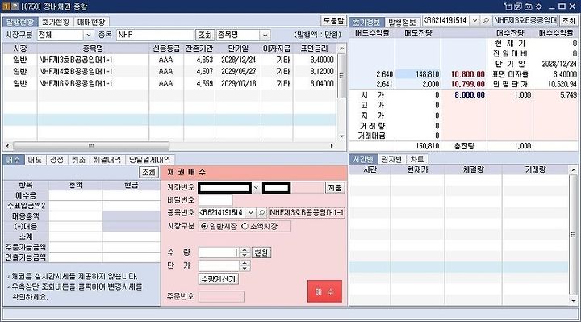Click the 잔존기간 column header
The width and height of the screenshot is (581, 322).
199,48
